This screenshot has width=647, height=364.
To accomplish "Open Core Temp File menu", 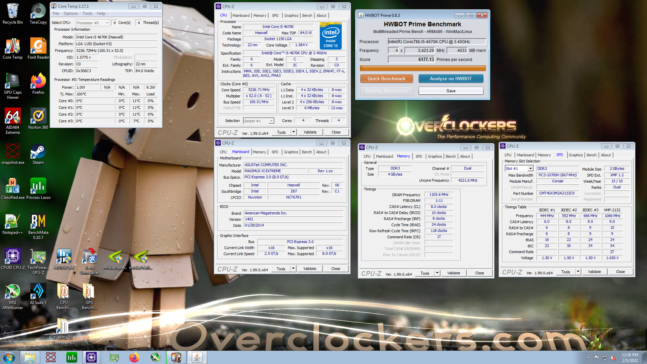I will tap(56, 13).
